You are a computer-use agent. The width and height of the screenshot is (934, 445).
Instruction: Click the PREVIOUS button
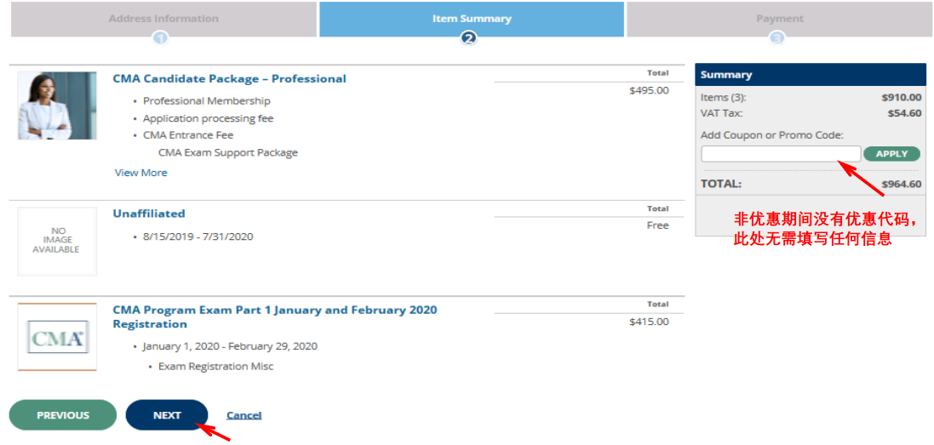[63, 415]
